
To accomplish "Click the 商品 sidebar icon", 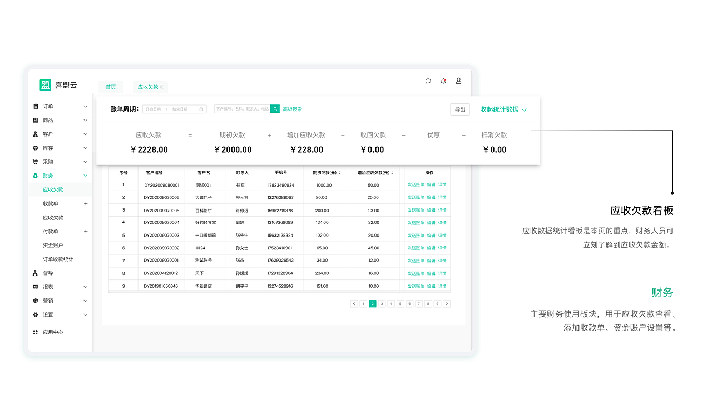I will (x=36, y=120).
